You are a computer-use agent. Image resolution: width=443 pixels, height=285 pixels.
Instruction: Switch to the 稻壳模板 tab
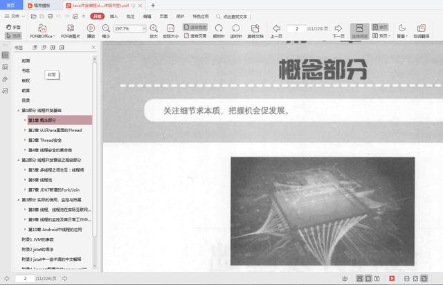pyautogui.click(x=42, y=6)
